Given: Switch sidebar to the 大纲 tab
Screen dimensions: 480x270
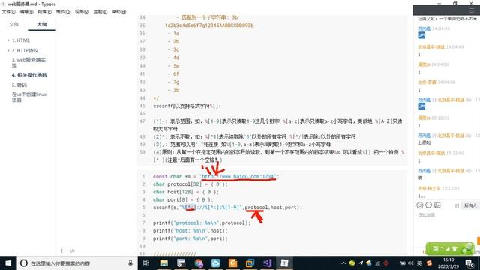Looking at the screenshot, I should pos(42,24).
